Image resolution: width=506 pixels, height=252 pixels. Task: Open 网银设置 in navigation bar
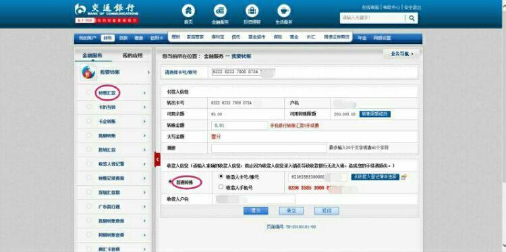(383, 38)
